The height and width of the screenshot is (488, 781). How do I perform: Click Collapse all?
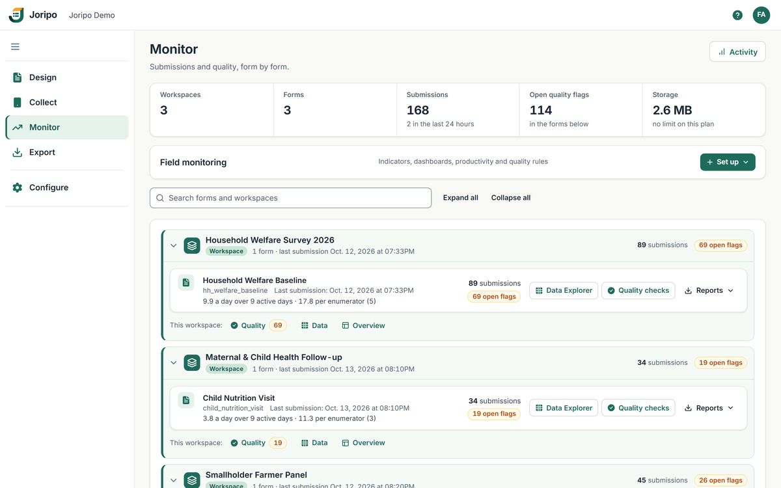pos(511,198)
